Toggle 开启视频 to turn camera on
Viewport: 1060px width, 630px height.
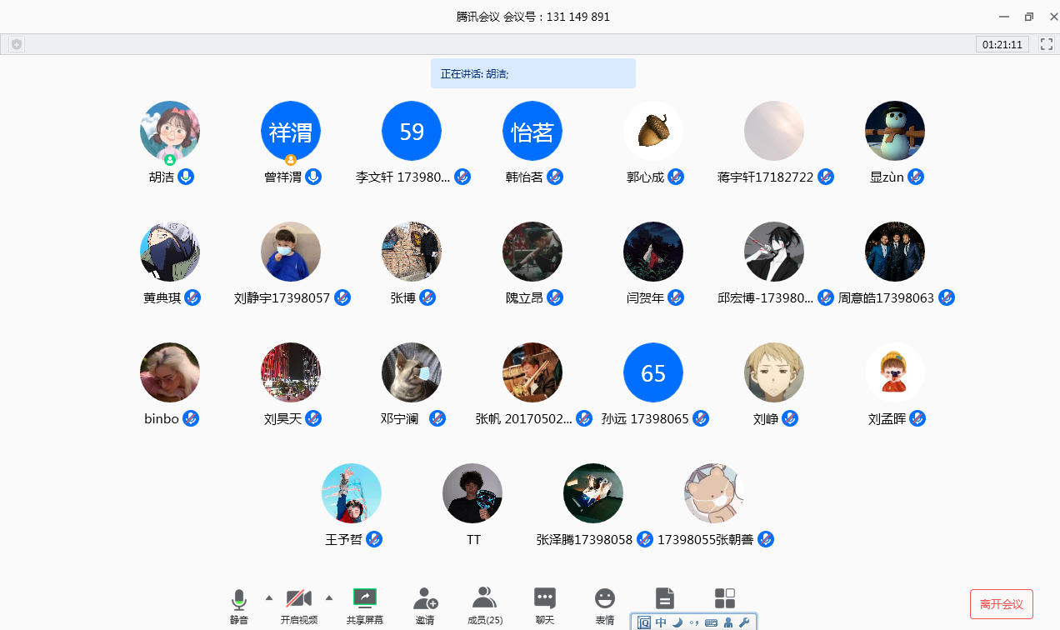(299, 604)
